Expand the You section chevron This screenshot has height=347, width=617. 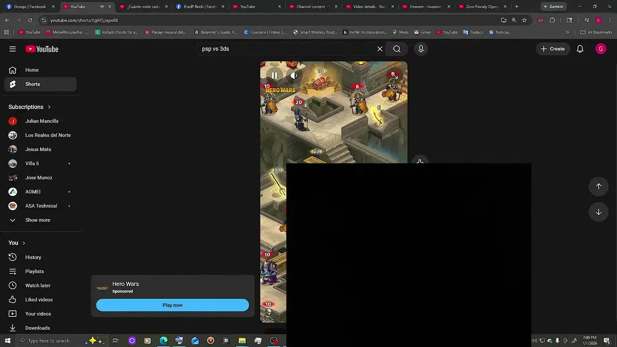tap(24, 243)
